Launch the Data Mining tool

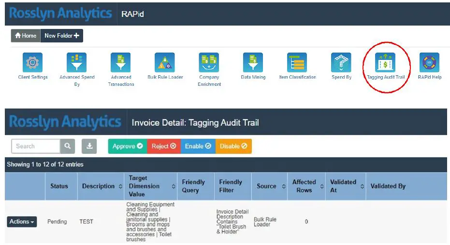[253, 62]
